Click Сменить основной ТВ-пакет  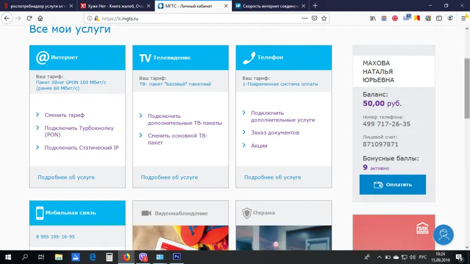click(178, 139)
